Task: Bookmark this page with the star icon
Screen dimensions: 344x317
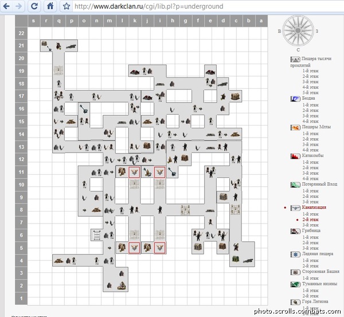Action: [67, 7]
